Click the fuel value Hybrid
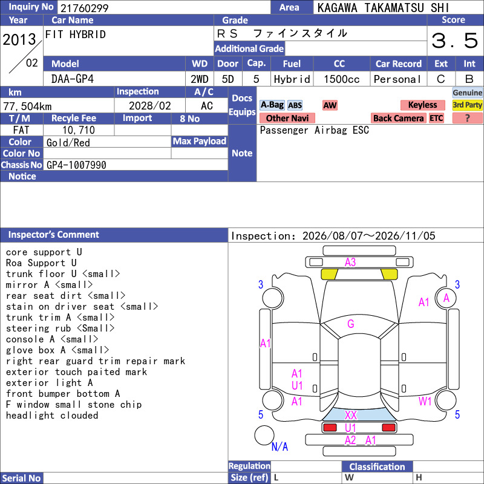Viewport: 484px width, 484px height. [x=292, y=79]
